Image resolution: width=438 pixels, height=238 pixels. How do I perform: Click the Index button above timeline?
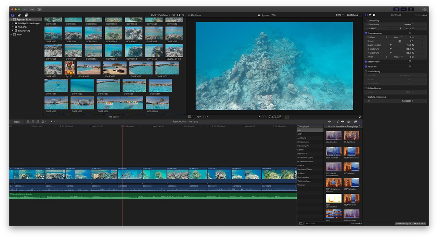click(x=17, y=122)
